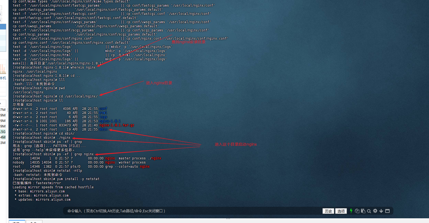Viewport: 429px width, 223px height.
Task: Switch to the 命令 tab at bottom left
Action: click(34, 222)
